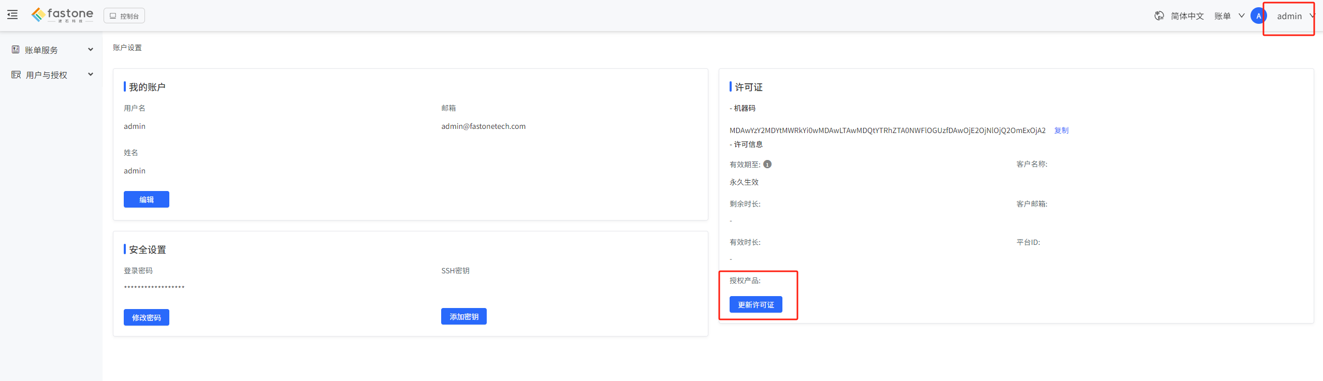Viewport: 1323px width, 381px height.
Task: Expand the 用户与授权 menu chevron
Action: 91,75
